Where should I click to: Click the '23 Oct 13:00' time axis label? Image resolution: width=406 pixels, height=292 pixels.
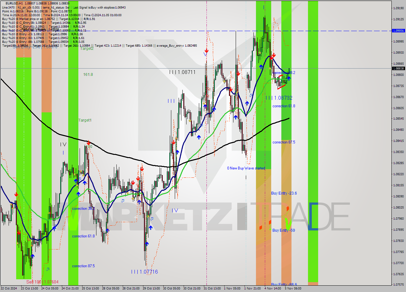(x=29, y=289)
